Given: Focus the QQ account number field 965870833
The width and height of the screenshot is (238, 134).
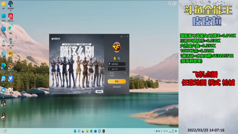Looking at the screenshot, I should click(117, 64).
